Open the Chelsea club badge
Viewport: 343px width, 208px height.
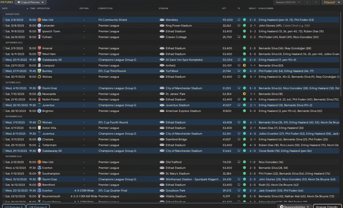[39, 139]
